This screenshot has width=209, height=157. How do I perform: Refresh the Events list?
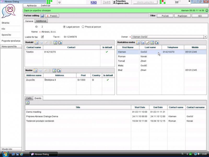pyautogui.click(x=27, y=103)
